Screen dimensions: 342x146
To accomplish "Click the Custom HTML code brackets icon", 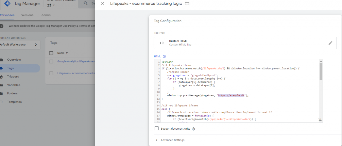I will pos(162,43).
